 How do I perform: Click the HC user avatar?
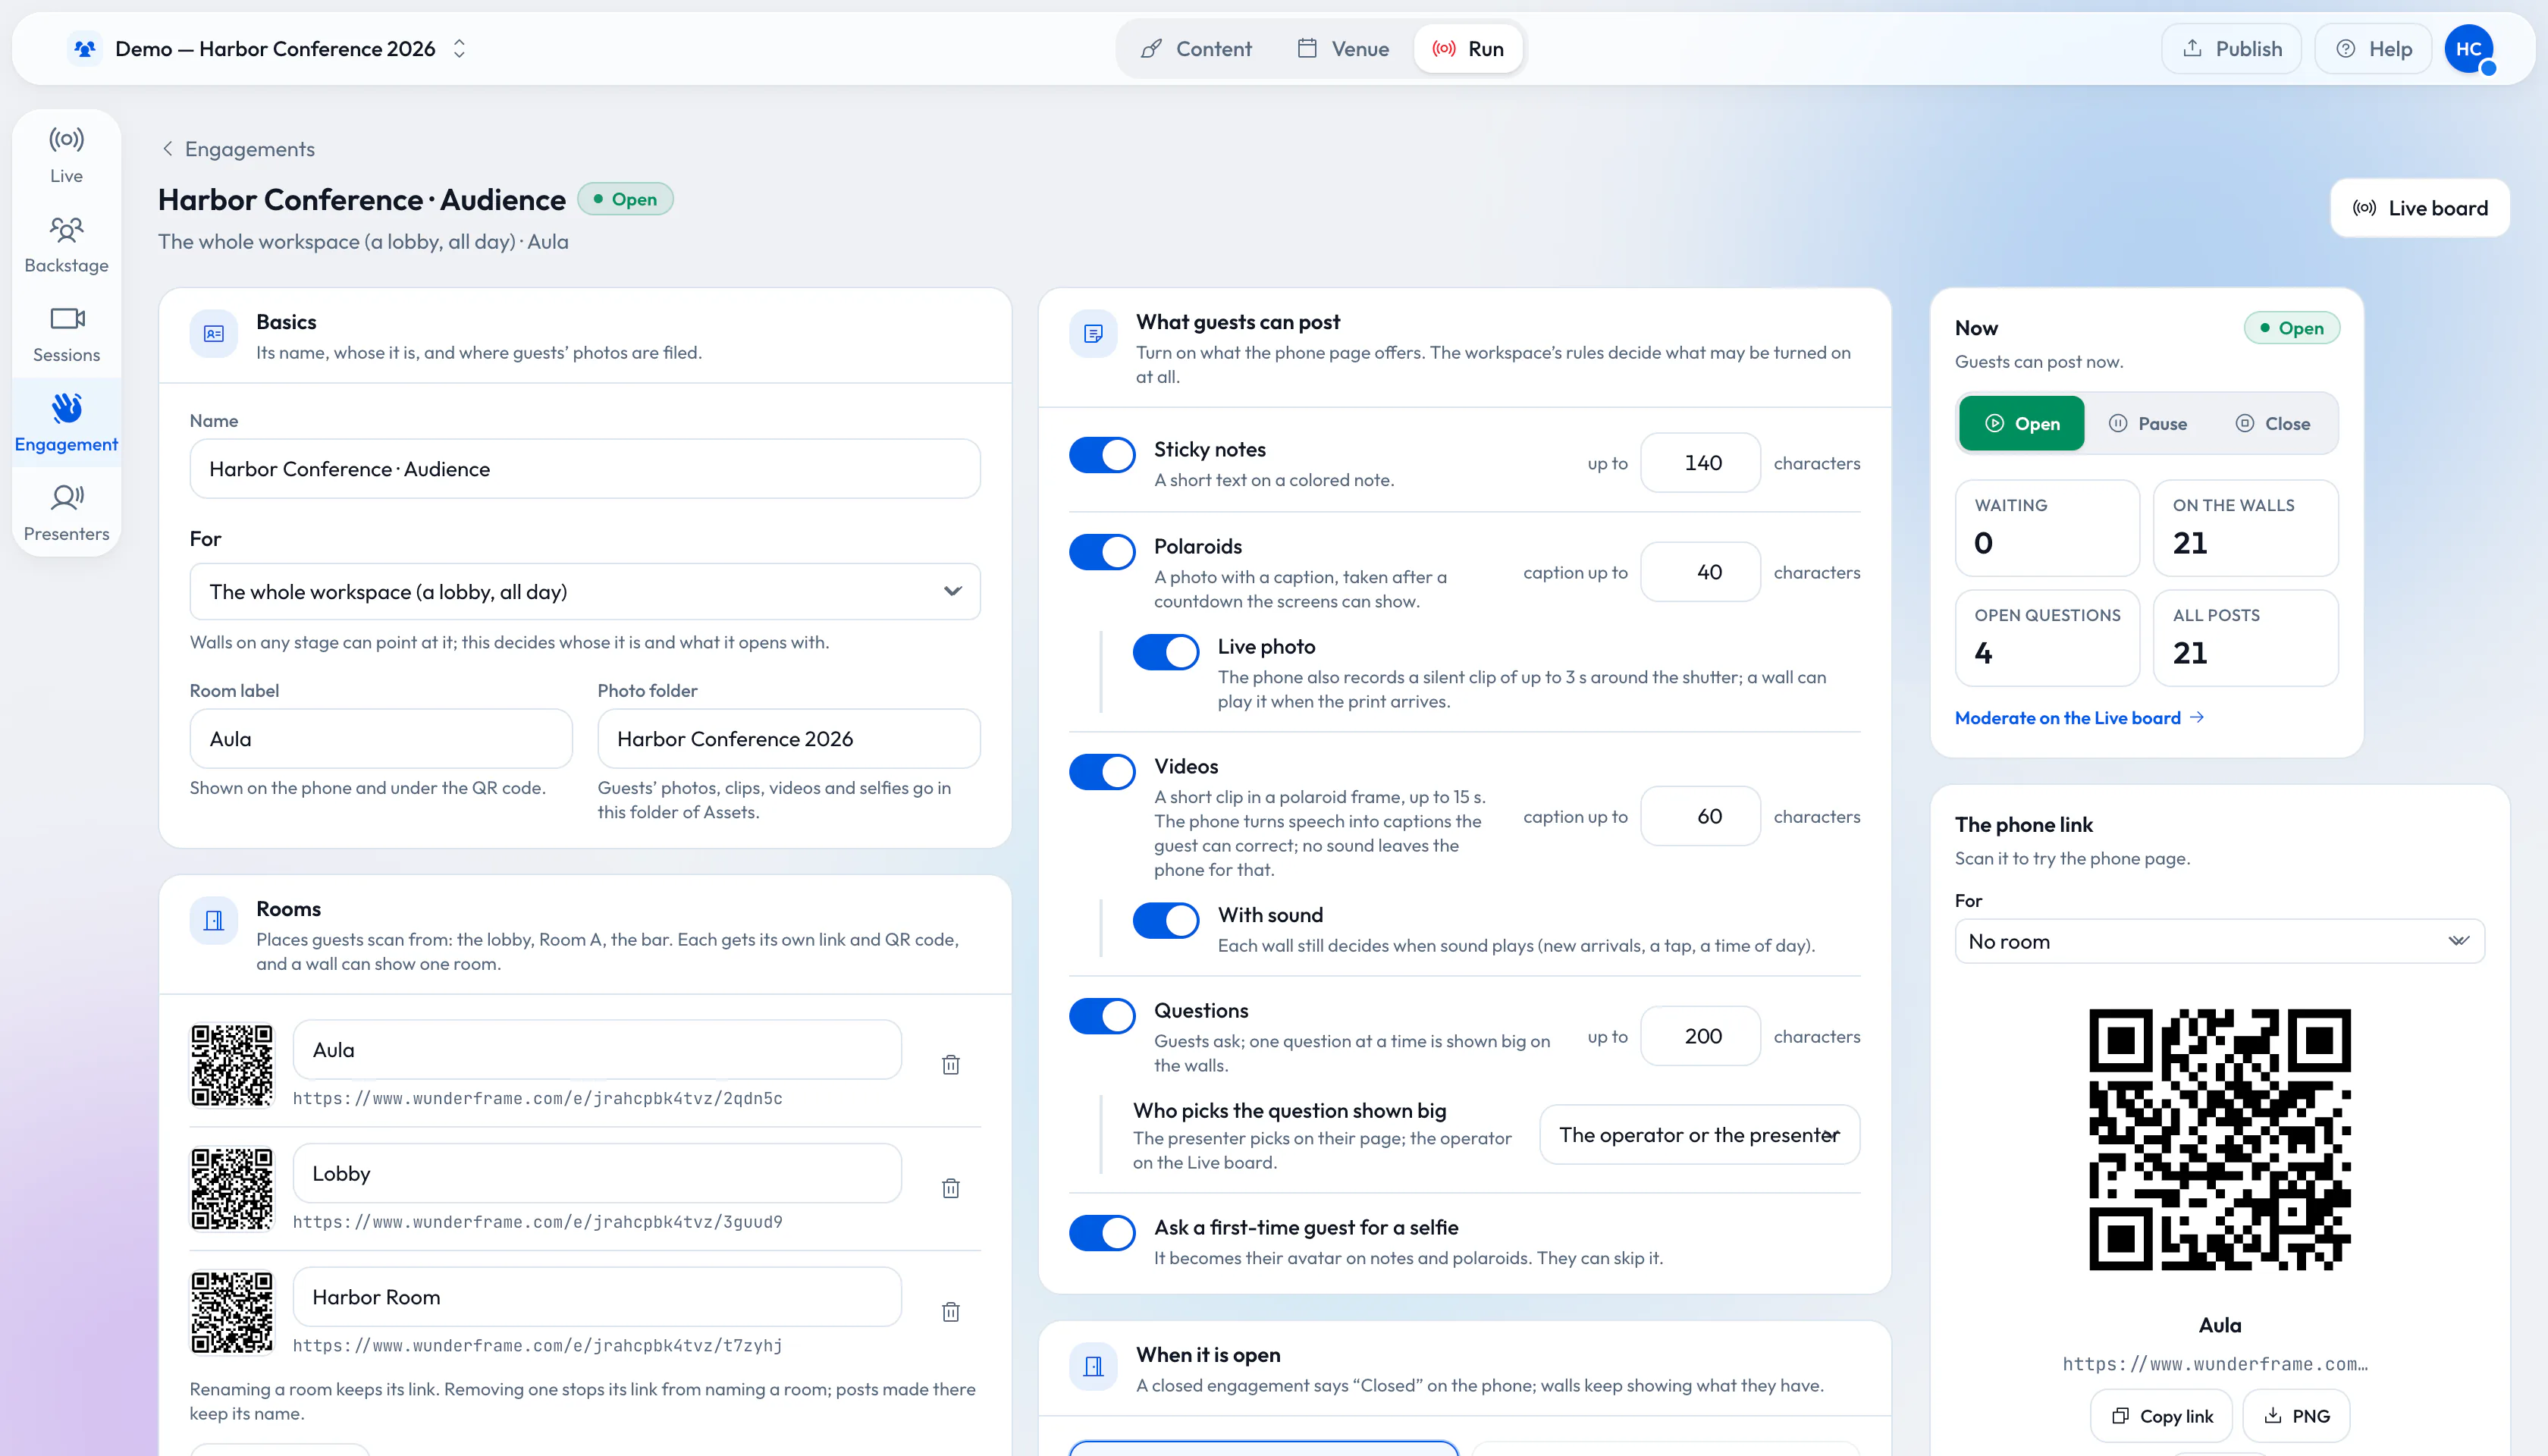click(2468, 49)
